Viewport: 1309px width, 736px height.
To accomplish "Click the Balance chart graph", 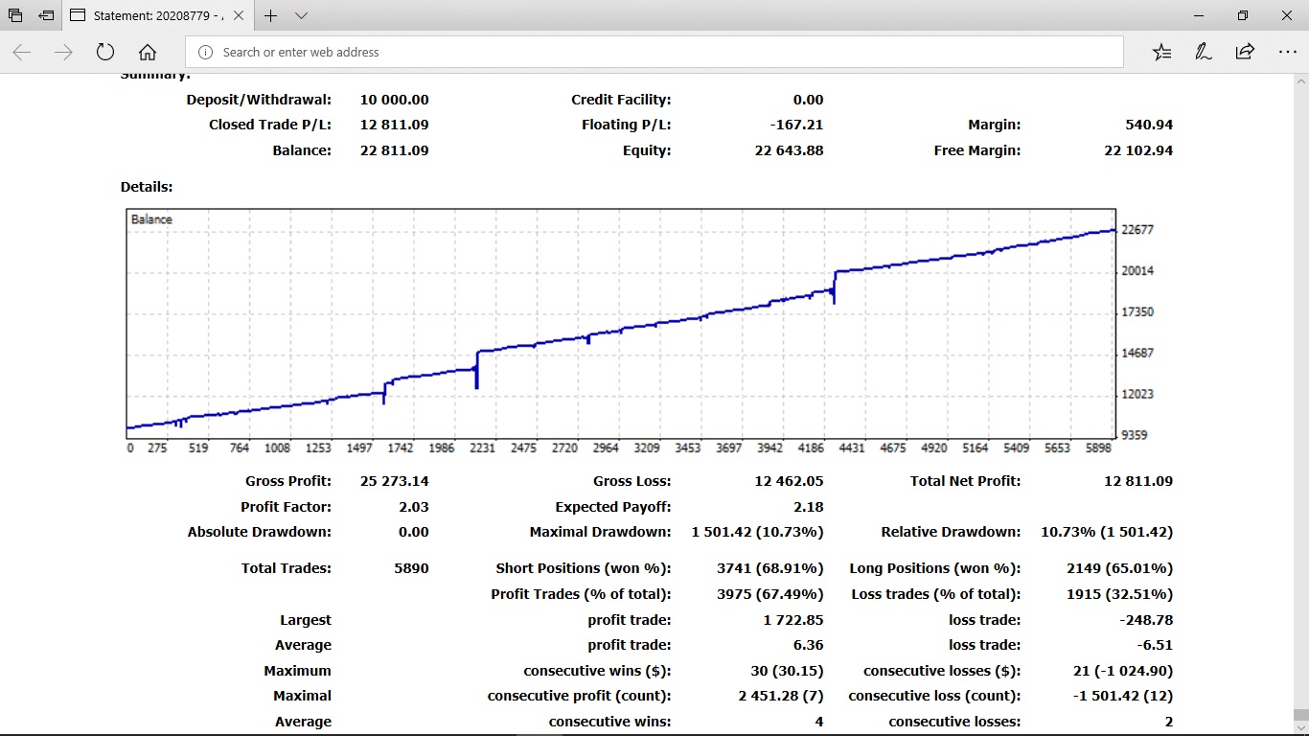I will click(621, 324).
